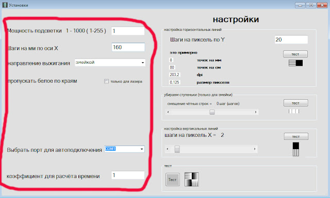Click the 'настройки' heading
Viewport: 330px width, 198px height.
click(236, 20)
